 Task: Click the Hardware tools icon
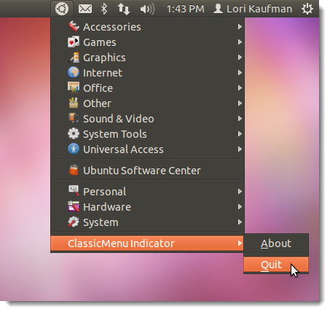(74, 207)
